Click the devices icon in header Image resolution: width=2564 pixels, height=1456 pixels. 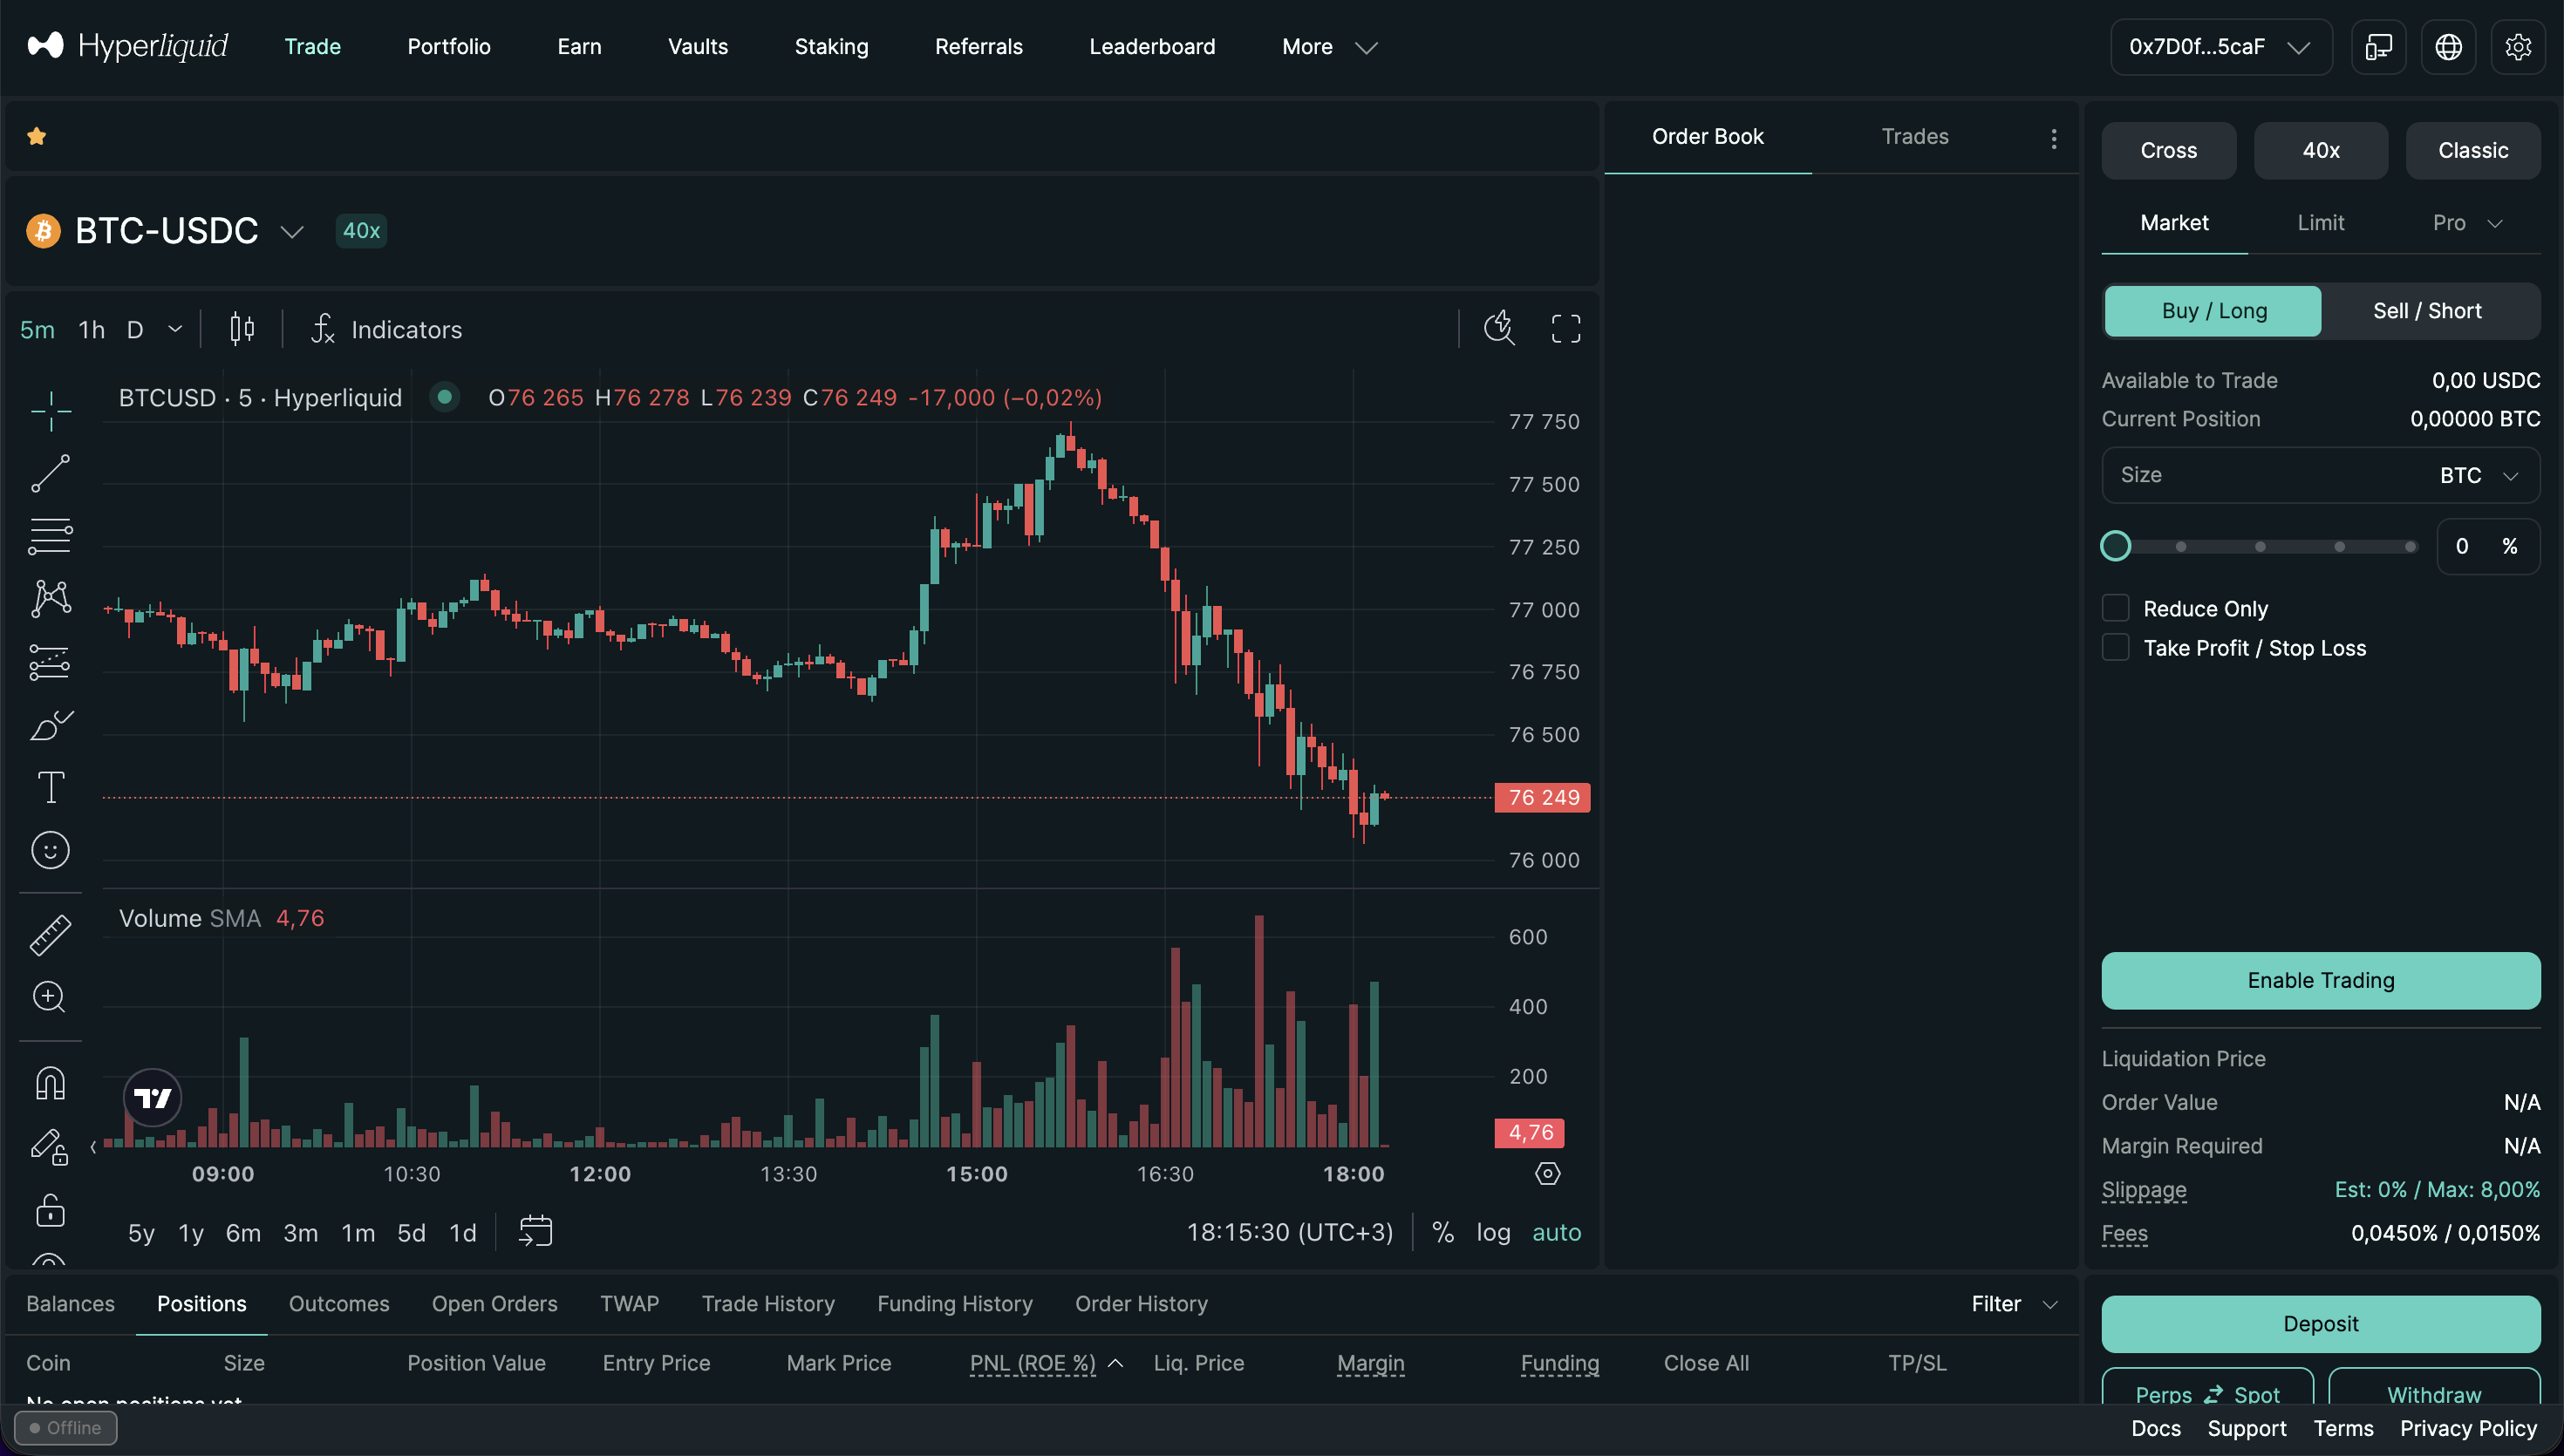pyautogui.click(x=2378, y=47)
